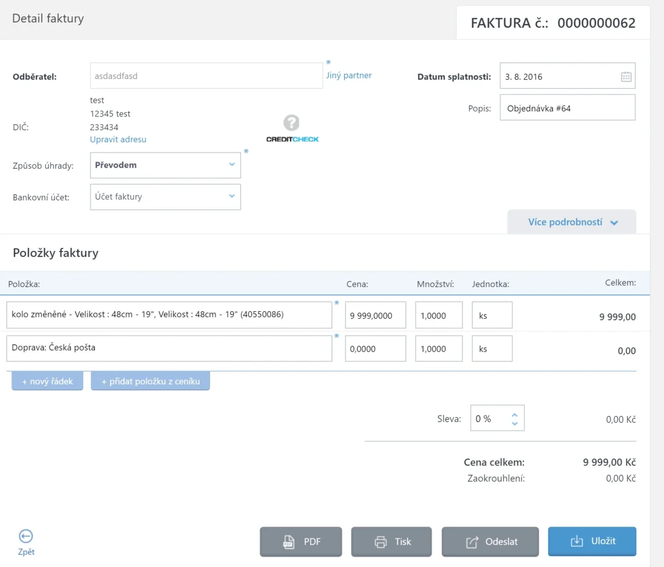Expand Více podrobností section

572,222
